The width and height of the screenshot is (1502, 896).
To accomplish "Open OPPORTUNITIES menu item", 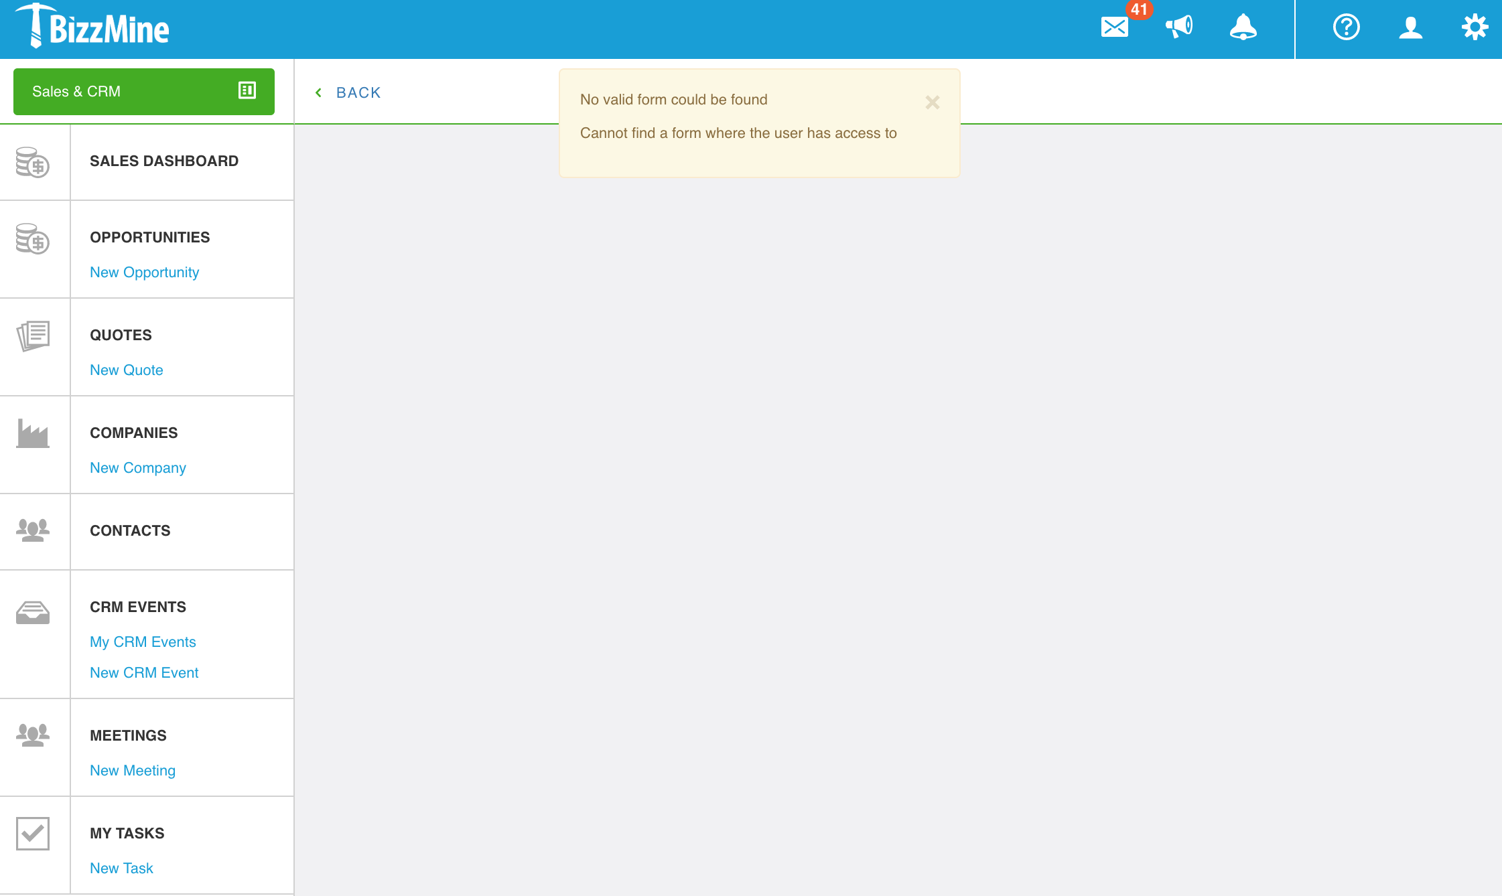I will pyautogui.click(x=150, y=237).
